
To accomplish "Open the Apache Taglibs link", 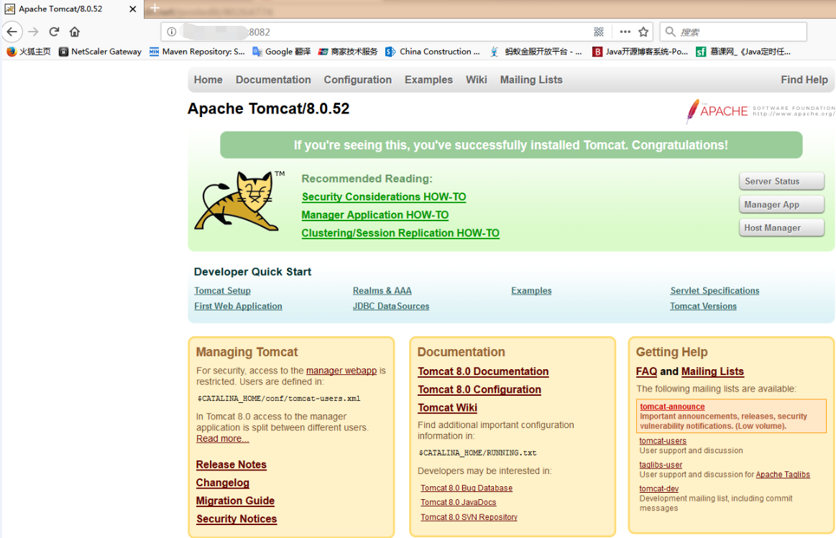I will pos(783,475).
